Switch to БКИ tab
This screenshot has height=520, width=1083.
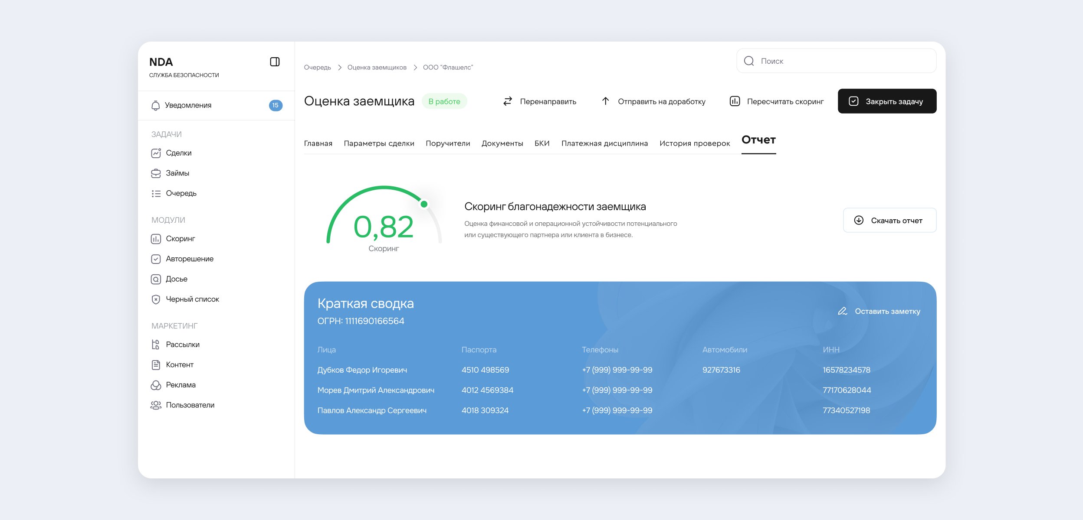tap(542, 143)
